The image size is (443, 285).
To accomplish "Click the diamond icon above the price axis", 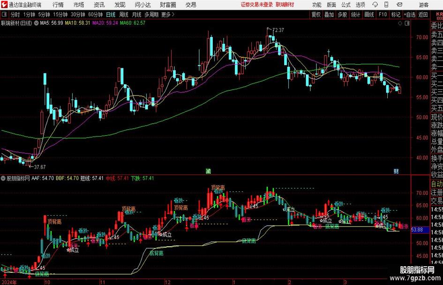I will pyautogui.click(x=400, y=23).
